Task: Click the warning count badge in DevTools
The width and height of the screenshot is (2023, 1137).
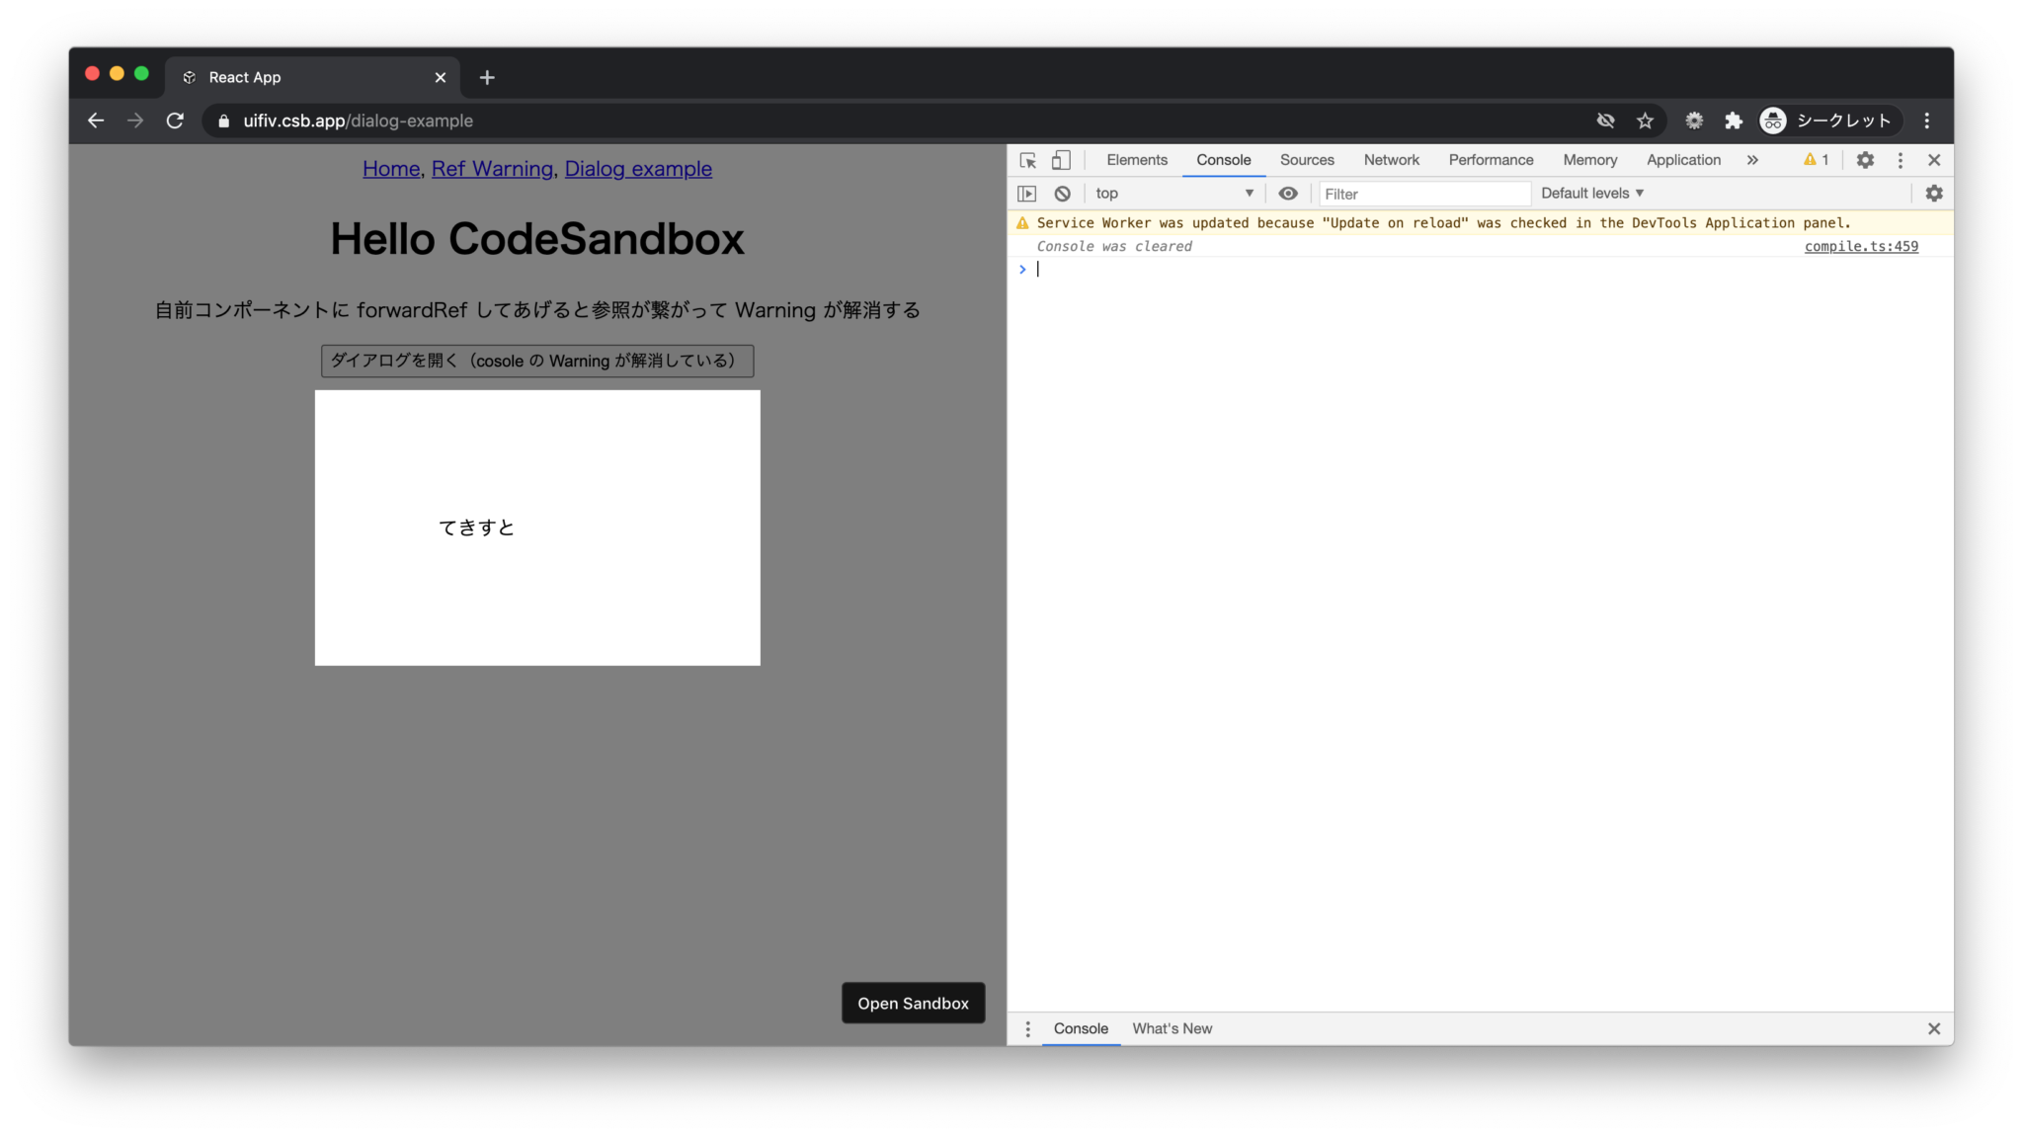Action: pos(1816,159)
